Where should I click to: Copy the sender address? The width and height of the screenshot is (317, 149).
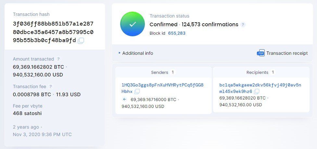pos(137,92)
